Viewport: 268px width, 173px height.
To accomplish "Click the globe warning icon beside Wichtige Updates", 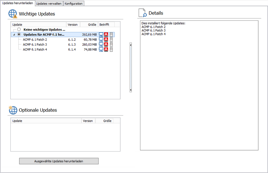I will point(13,14).
